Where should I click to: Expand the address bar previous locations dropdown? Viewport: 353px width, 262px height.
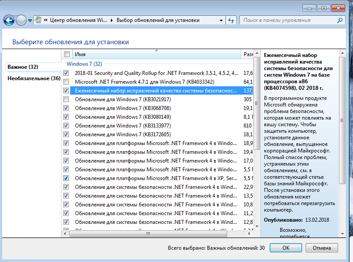click(x=221, y=20)
